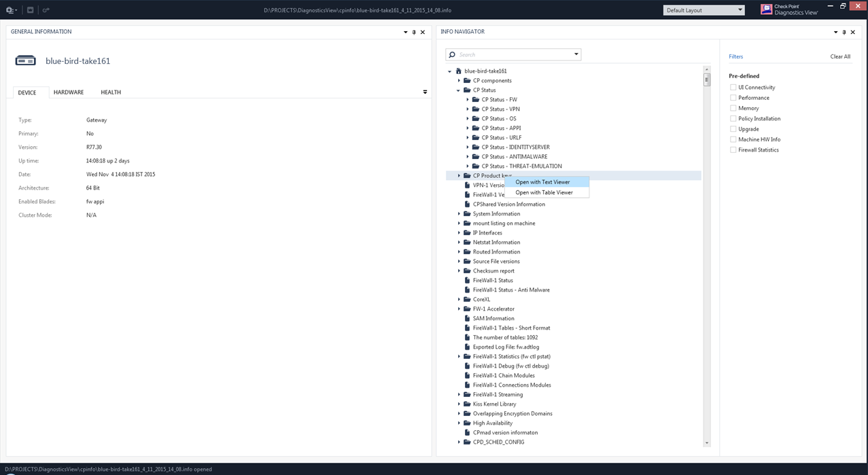Enable the Firewall Statistics filter
This screenshot has width=868, height=475.
[733, 149]
